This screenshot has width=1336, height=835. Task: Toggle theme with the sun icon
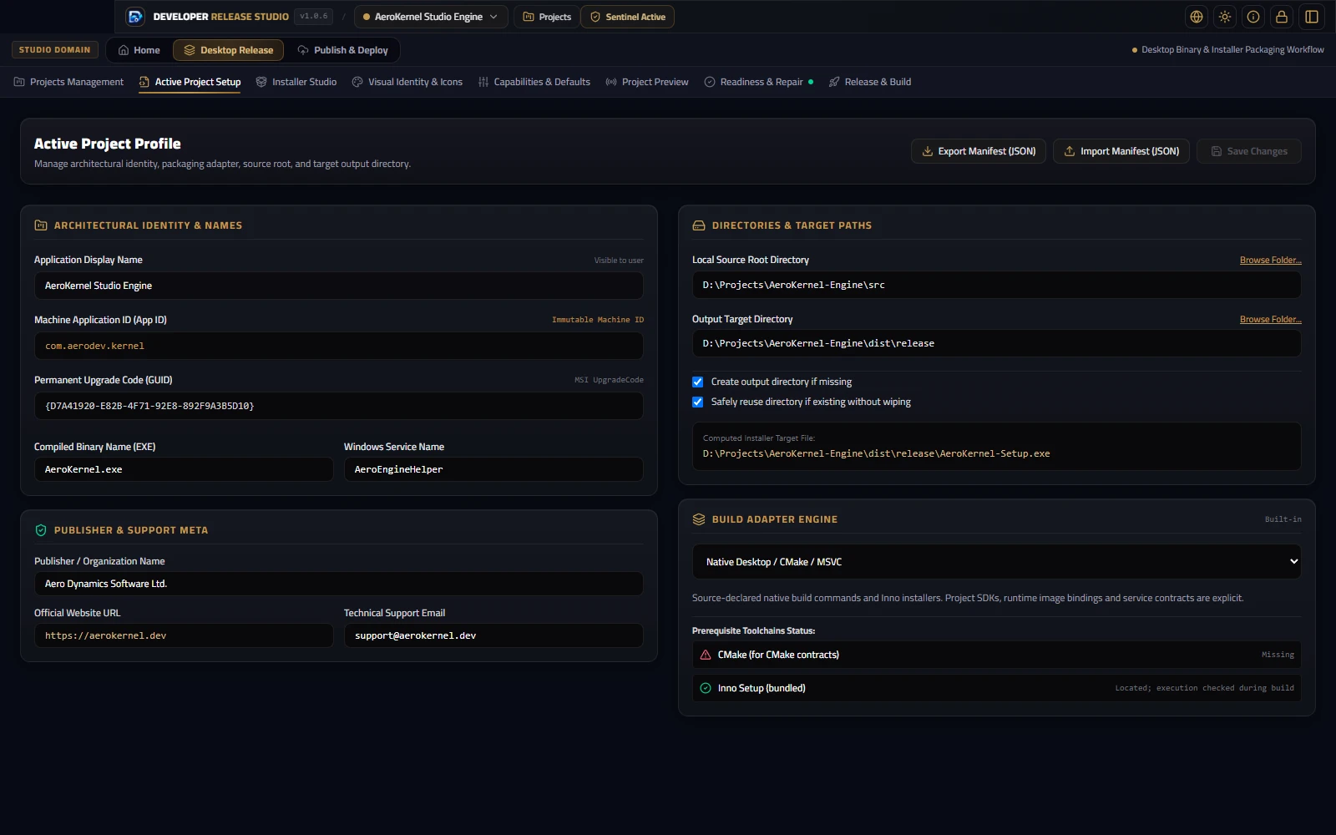(1225, 17)
